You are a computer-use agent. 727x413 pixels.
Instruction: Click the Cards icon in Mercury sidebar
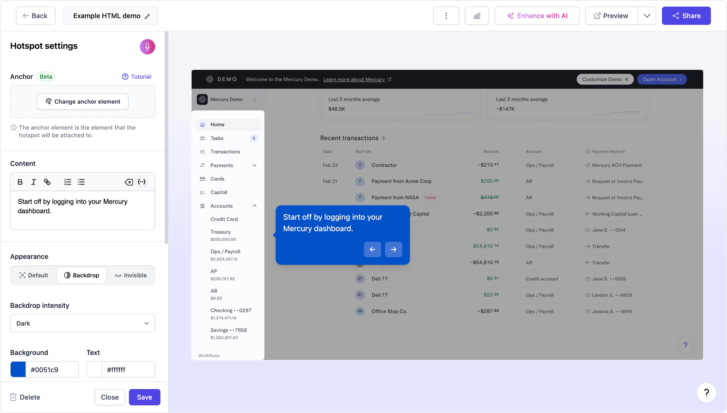click(202, 179)
